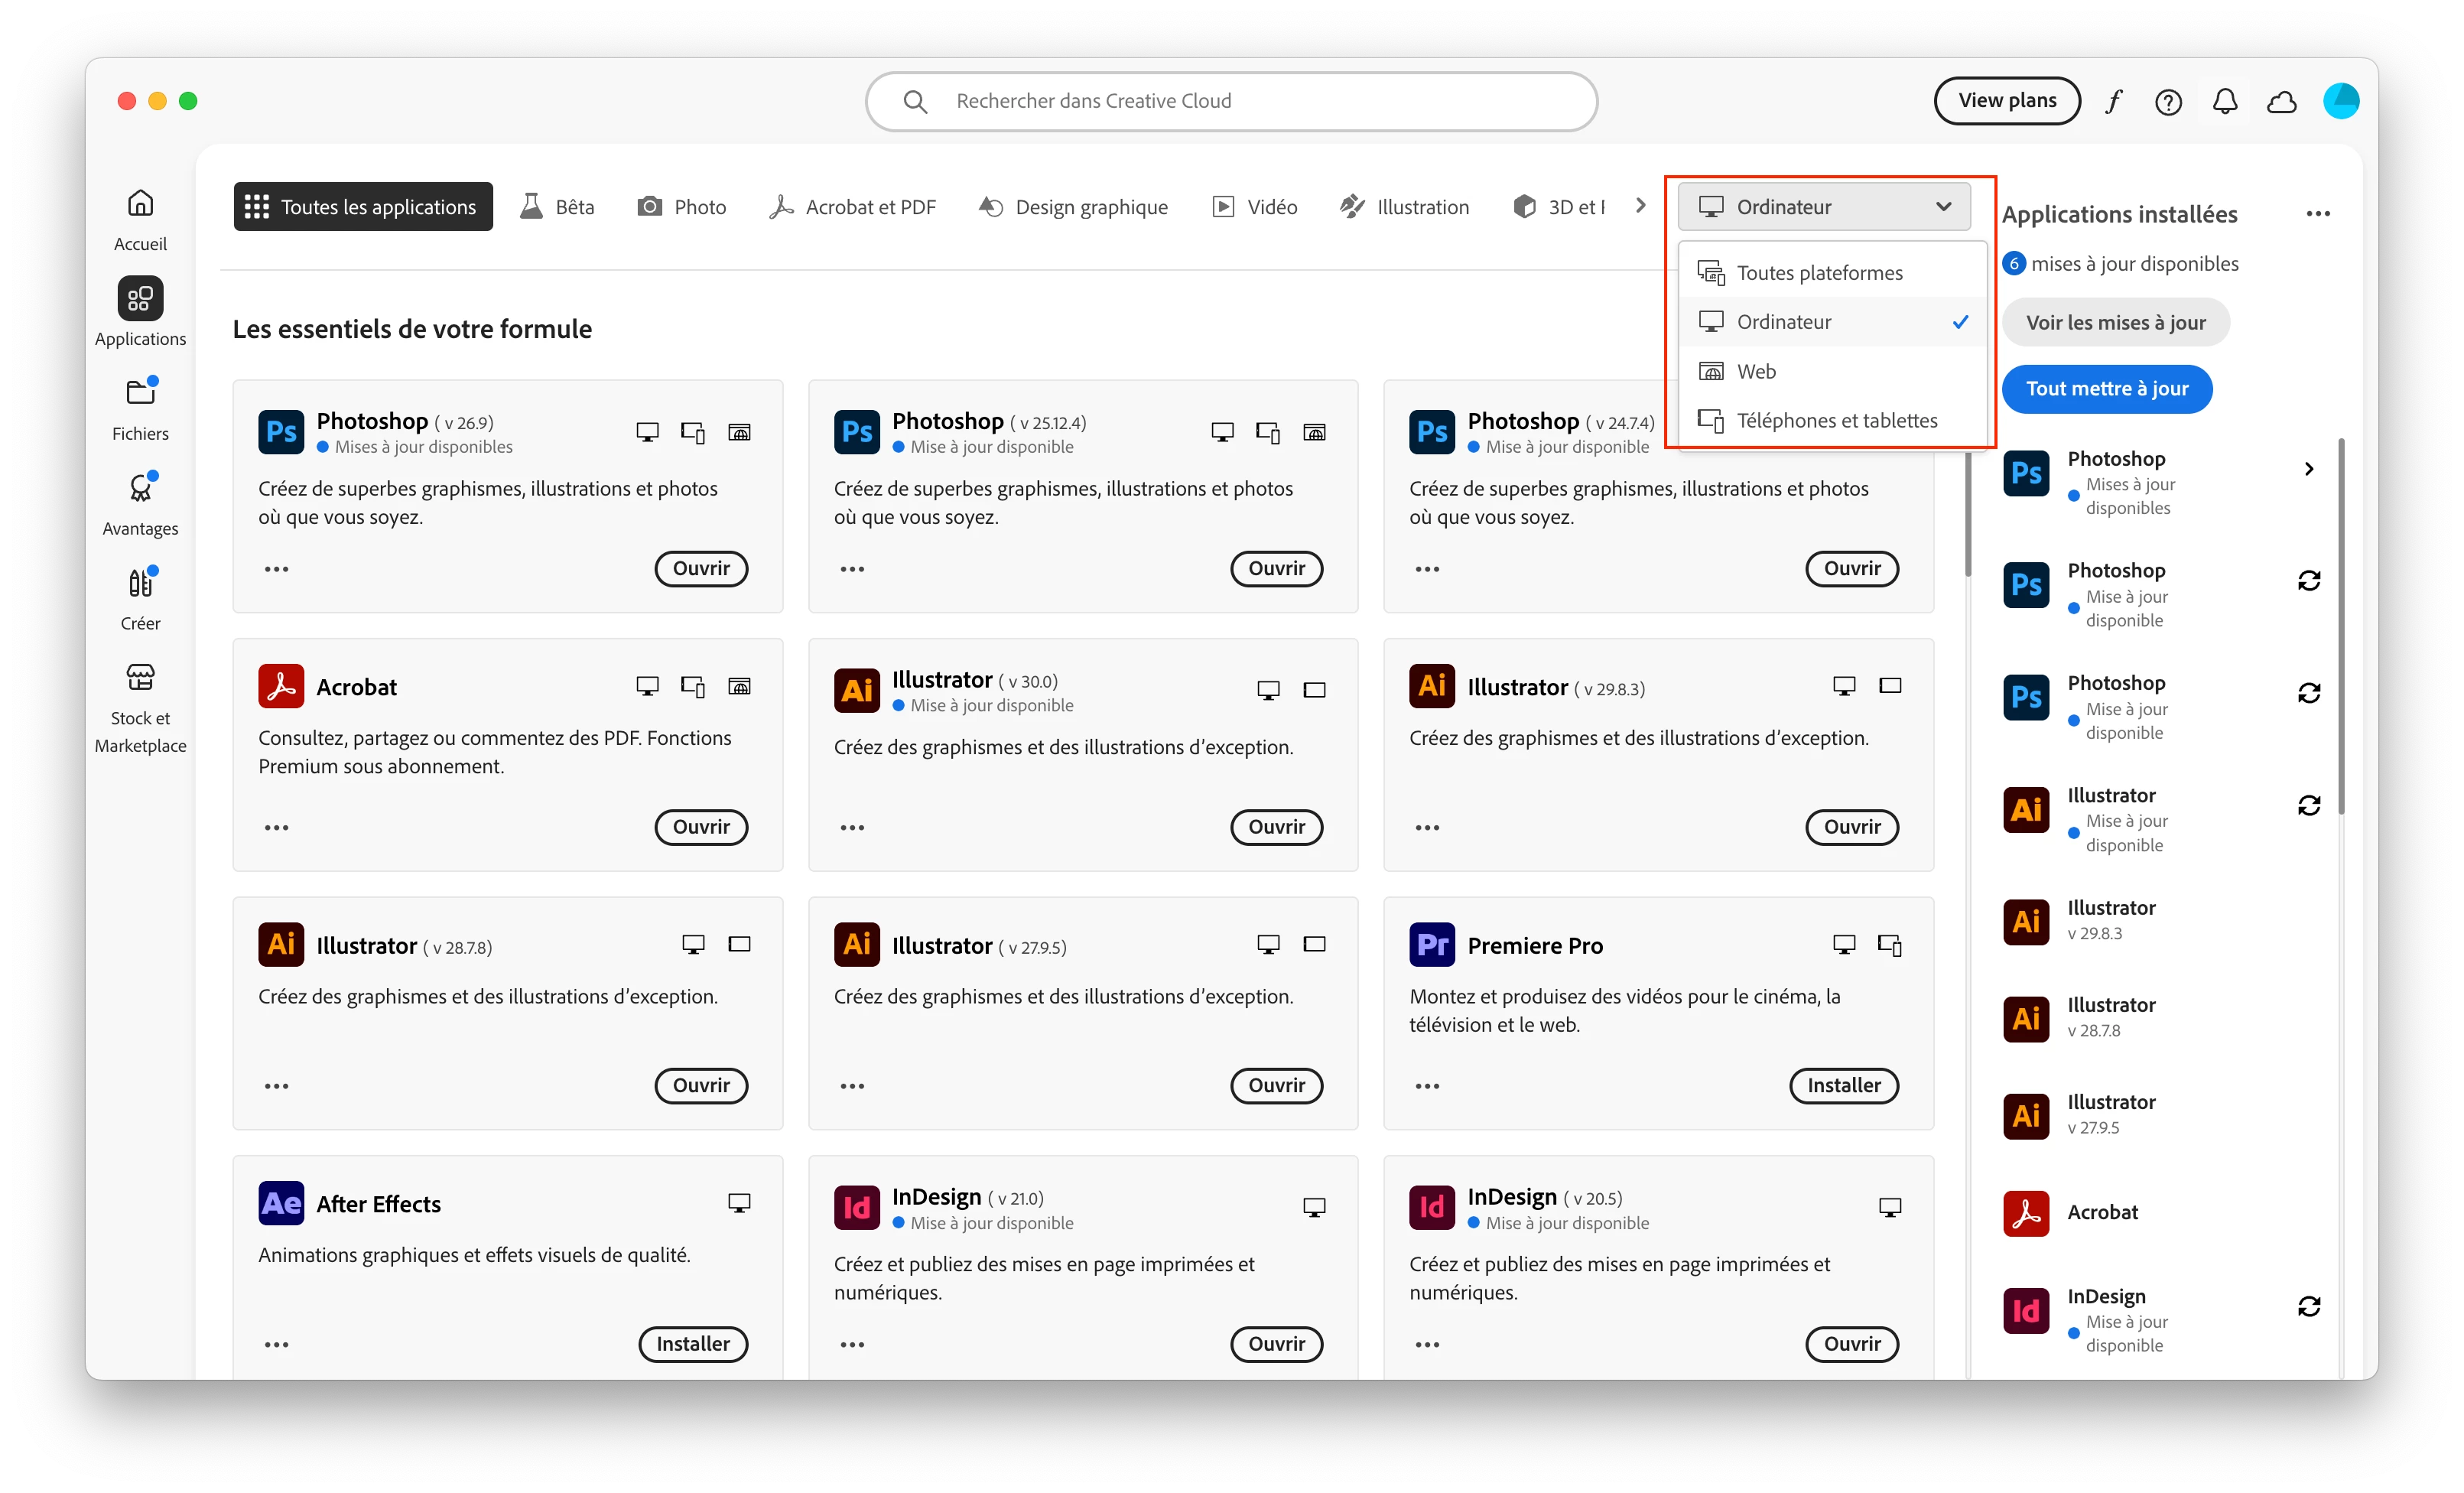Click the Acrobat app icon in card
Viewport: 2464px width, 1493px height.
pyautogui.click(x=281, y=687)
